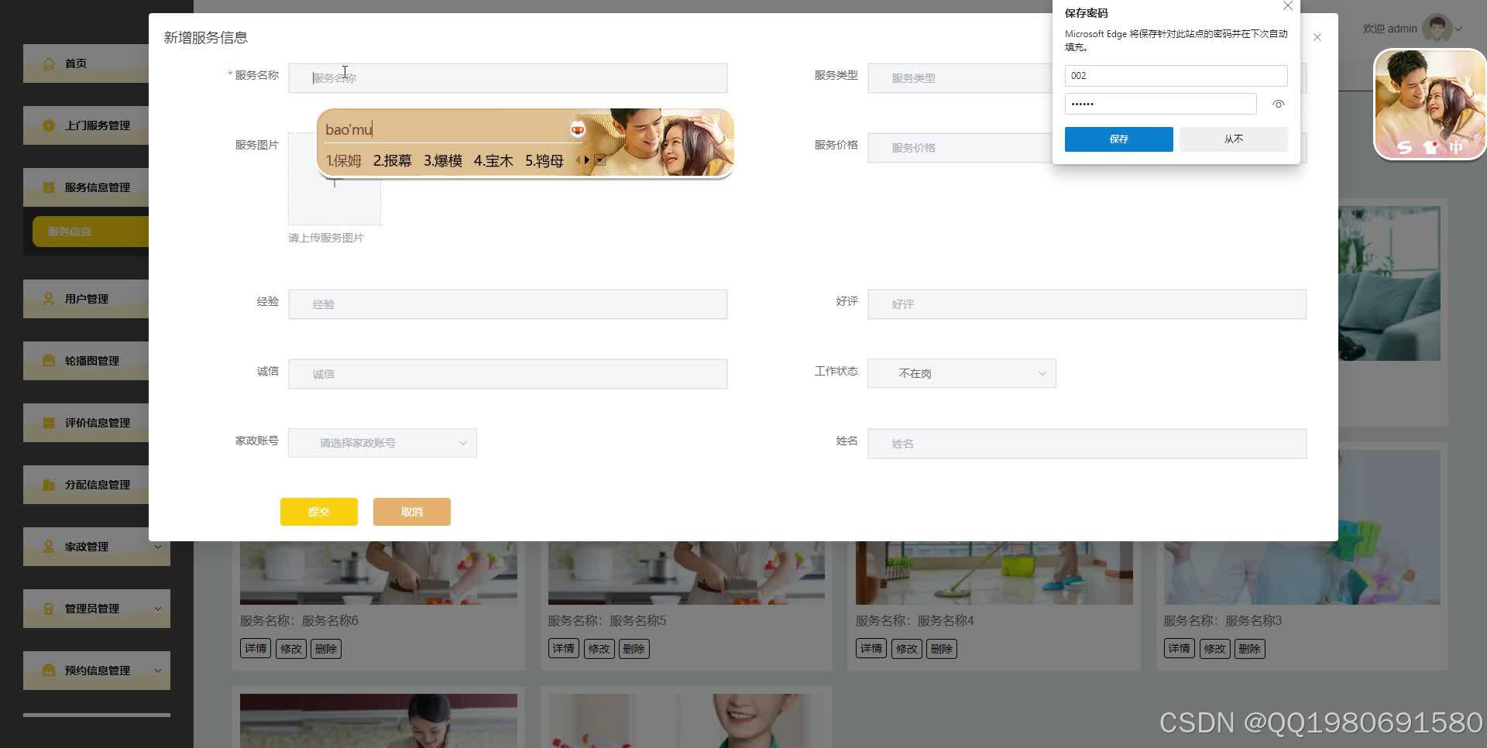Click the 服务名称4 card thumbnail

[994, 573]
